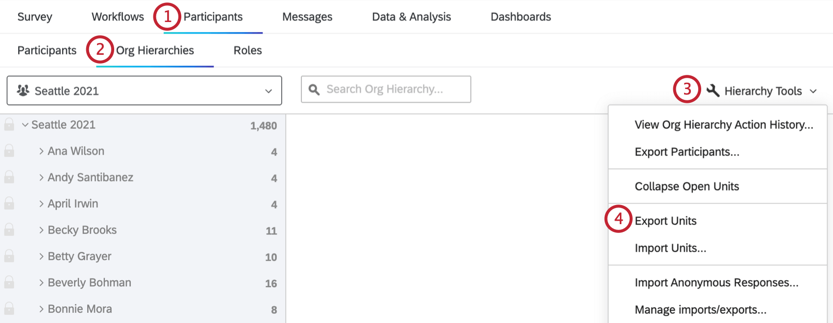Click the lock icon beside April Irwin

click(9, 203)
